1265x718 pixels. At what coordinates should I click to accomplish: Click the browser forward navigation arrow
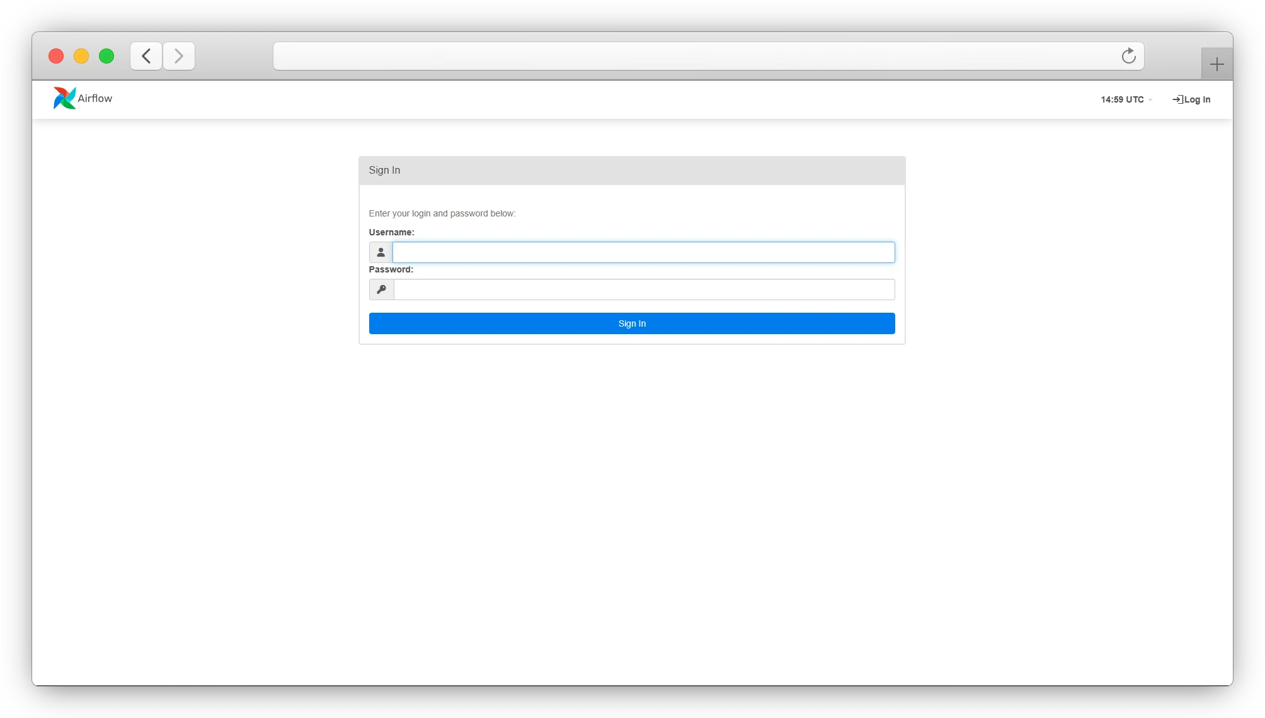pyautogui.click(x=179, y=56)
